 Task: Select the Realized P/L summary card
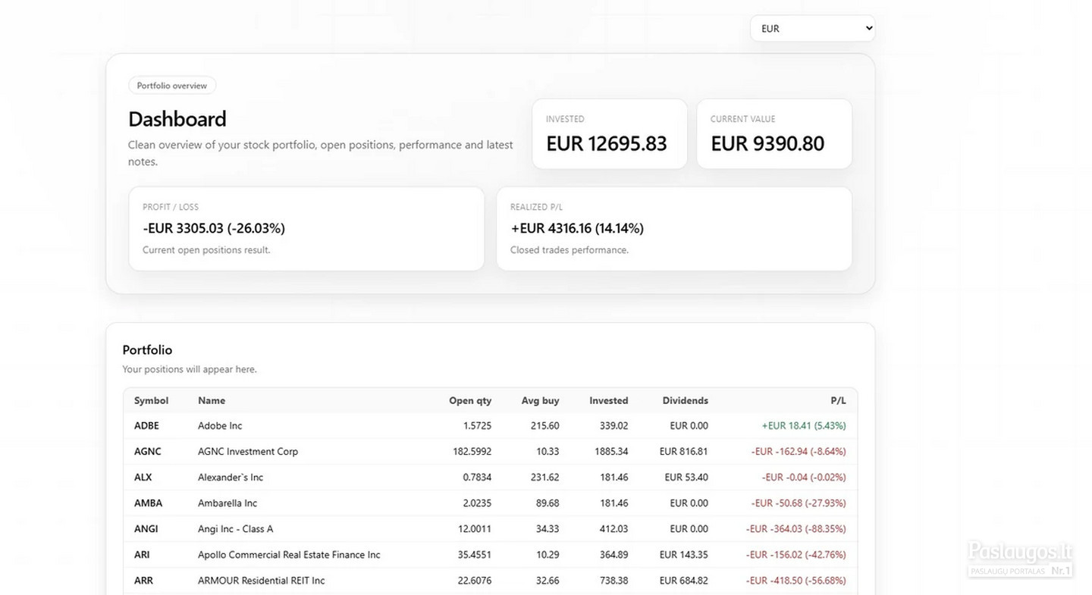point(674,229)
